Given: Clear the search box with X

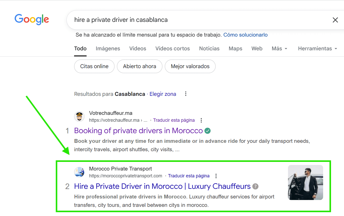Looking at the screenshot, I should point(335,20).
